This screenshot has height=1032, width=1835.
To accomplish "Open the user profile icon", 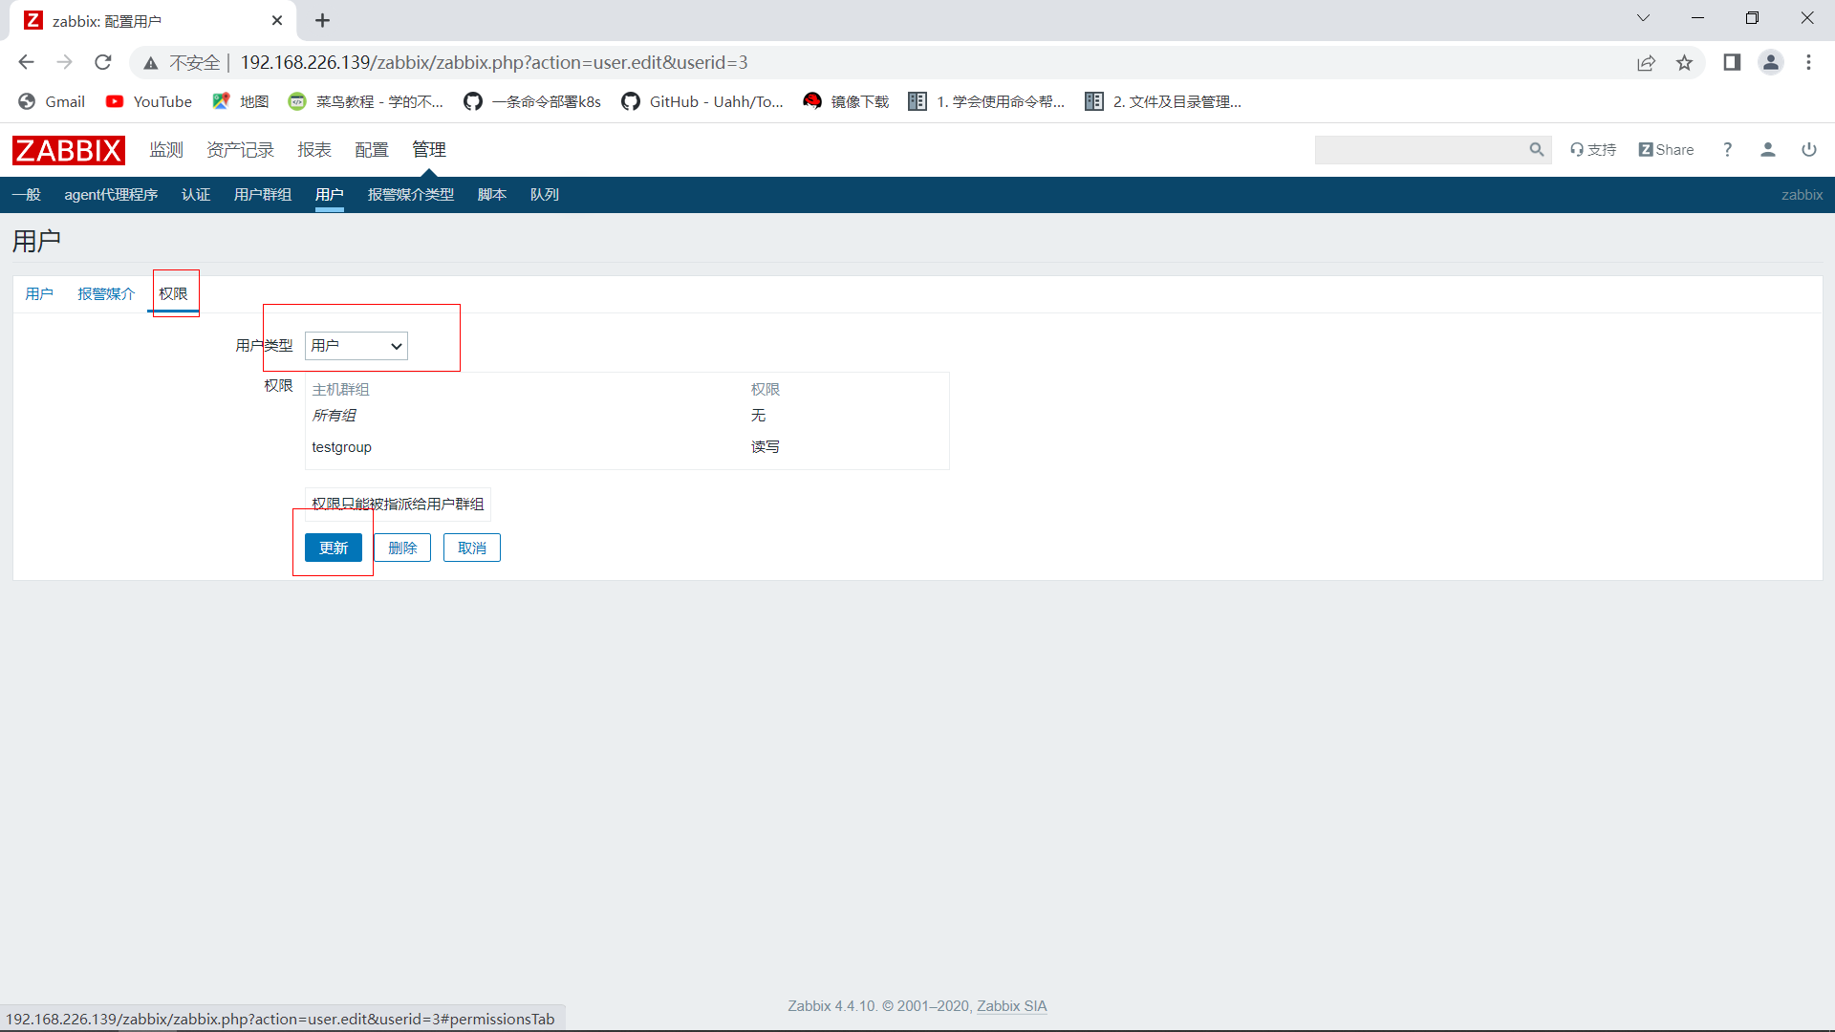I will [x=1767, y=150].
